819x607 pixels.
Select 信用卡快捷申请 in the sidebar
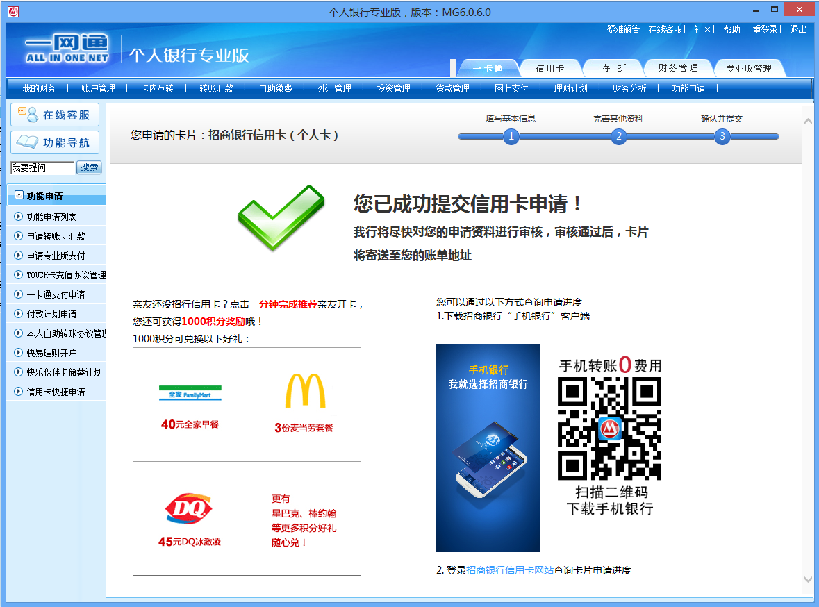tap(56, 391)
